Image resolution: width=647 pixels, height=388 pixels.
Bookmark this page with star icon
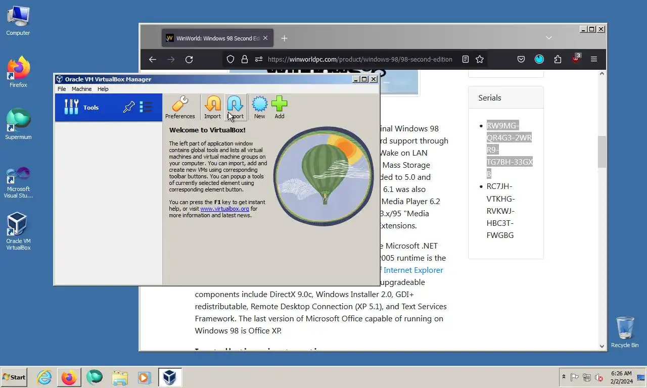(480, 59)
